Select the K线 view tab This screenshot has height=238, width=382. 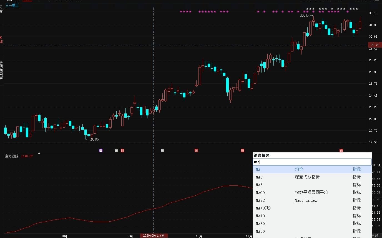(1, 39)
